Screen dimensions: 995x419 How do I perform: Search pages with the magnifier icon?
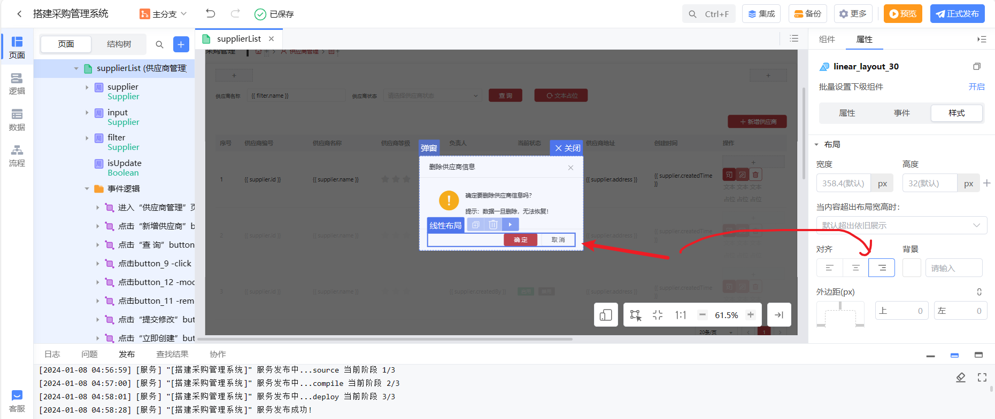159,44
